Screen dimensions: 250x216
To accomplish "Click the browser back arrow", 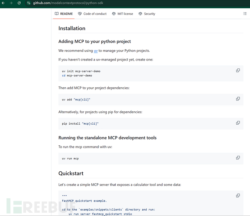I will click(x=3, y=3).
